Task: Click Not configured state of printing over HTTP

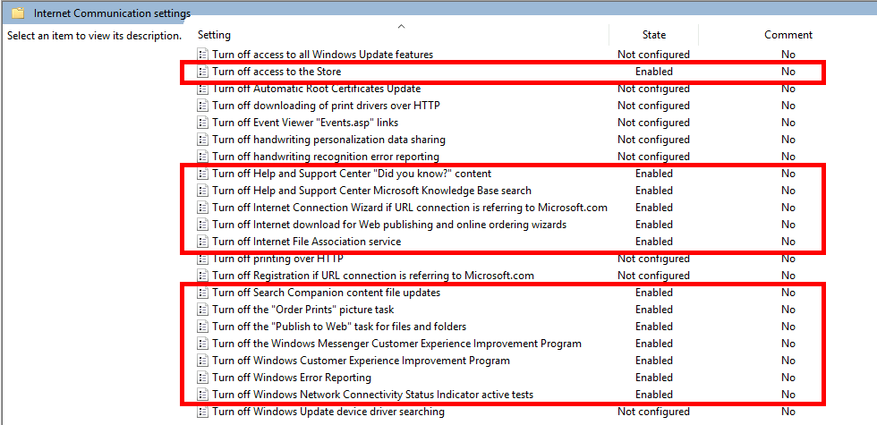Action: click(654, 259)
